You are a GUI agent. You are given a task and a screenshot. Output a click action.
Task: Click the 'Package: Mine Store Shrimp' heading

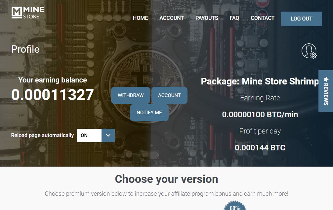tap(260, 81)
